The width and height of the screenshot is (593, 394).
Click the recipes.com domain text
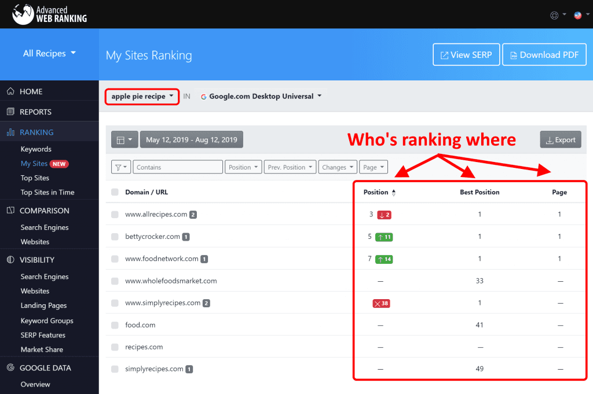coord(144,347)
